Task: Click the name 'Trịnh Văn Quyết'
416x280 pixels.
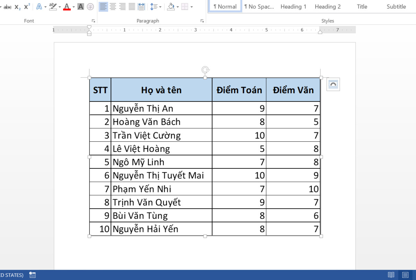Action: click(147, 202)
